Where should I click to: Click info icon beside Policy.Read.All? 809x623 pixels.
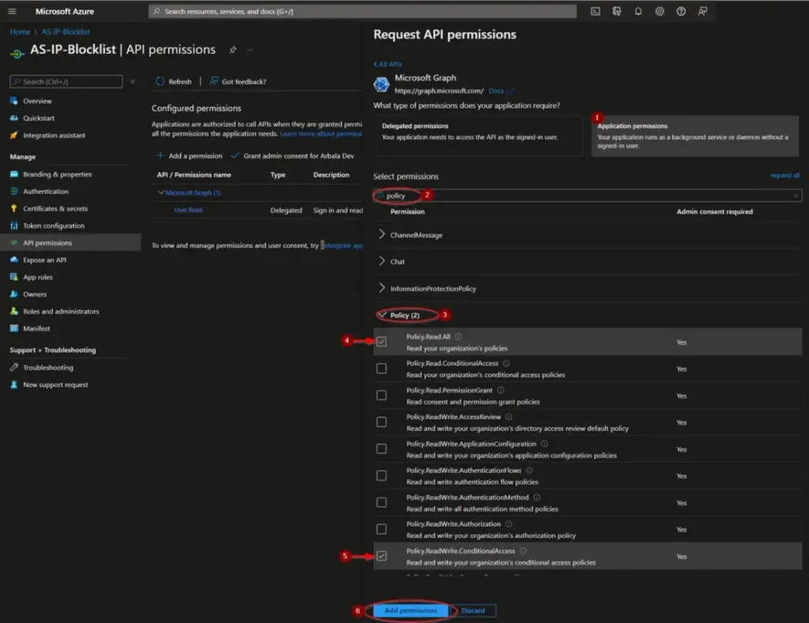pos(458,337)
